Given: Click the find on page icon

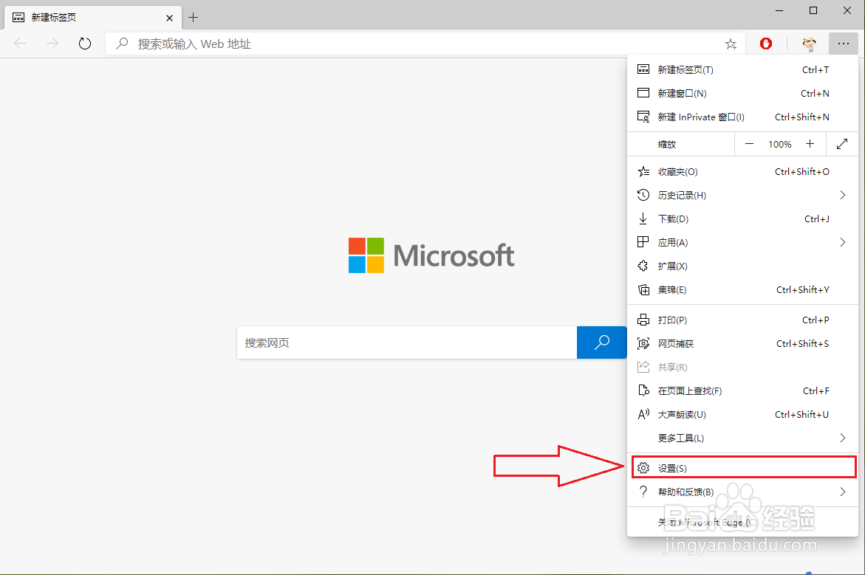Looking at the screenshot, I should click(643, 391).
